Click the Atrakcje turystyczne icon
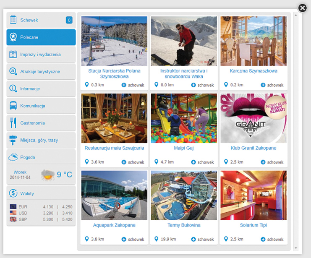This screenshot has width=311, height=258. pyautogui.click(x=13, y=72)
